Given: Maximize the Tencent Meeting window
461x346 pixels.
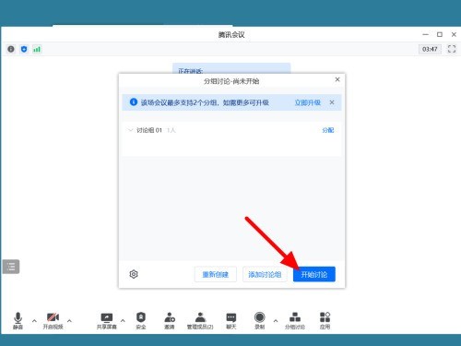Looking at the screenshot, I should click(x=440, y=34).
